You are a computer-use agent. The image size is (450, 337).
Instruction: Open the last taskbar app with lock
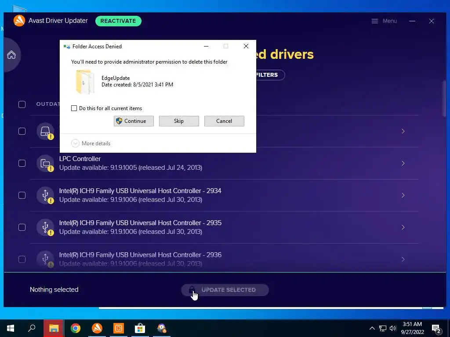click(x=162, y=328)
